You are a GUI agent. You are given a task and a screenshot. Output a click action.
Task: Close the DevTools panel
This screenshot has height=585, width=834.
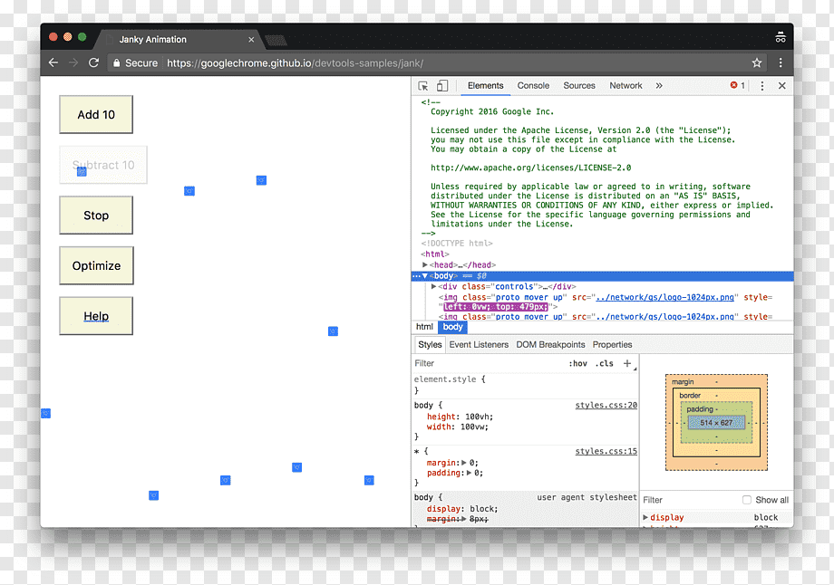tap(781, 85)
